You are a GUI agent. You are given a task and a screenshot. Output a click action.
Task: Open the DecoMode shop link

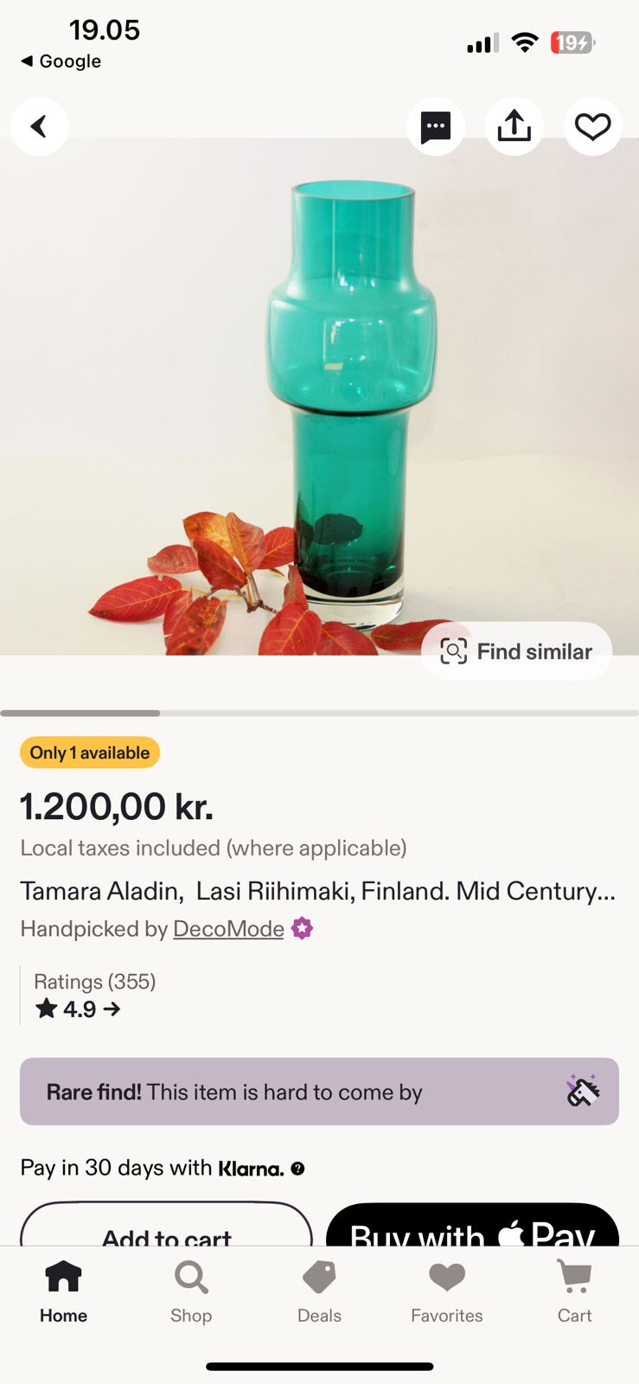[228, 929]
